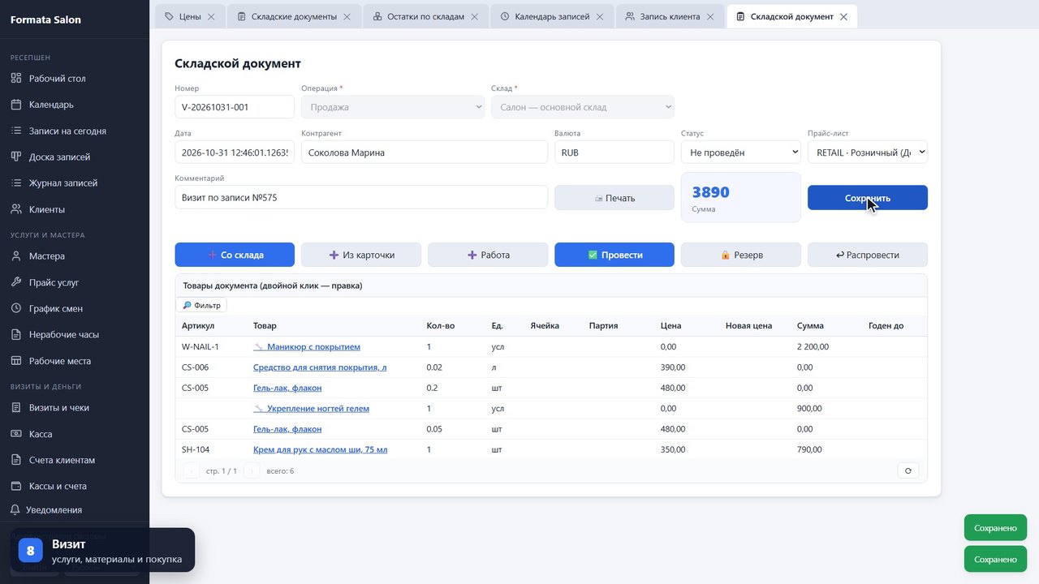
Task: Expand the Статус dropdown
Action: click(x=741, y=152)
